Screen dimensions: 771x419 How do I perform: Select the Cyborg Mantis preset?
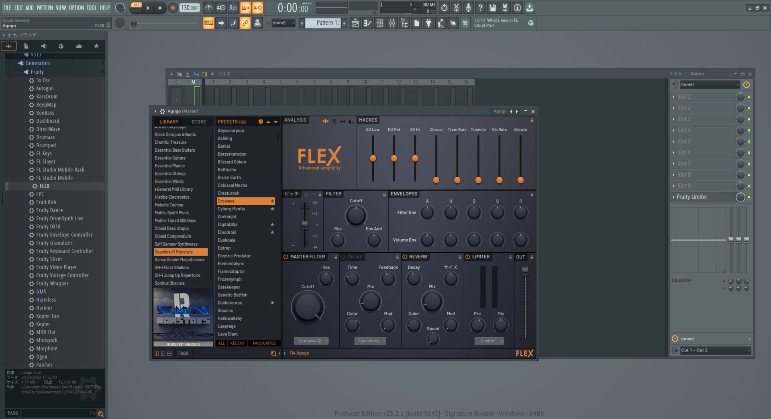(x=231, y=209)
